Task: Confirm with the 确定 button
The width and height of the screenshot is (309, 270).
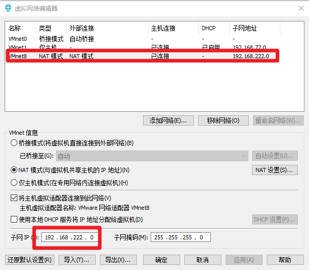Action: click(x=161, y=260)
